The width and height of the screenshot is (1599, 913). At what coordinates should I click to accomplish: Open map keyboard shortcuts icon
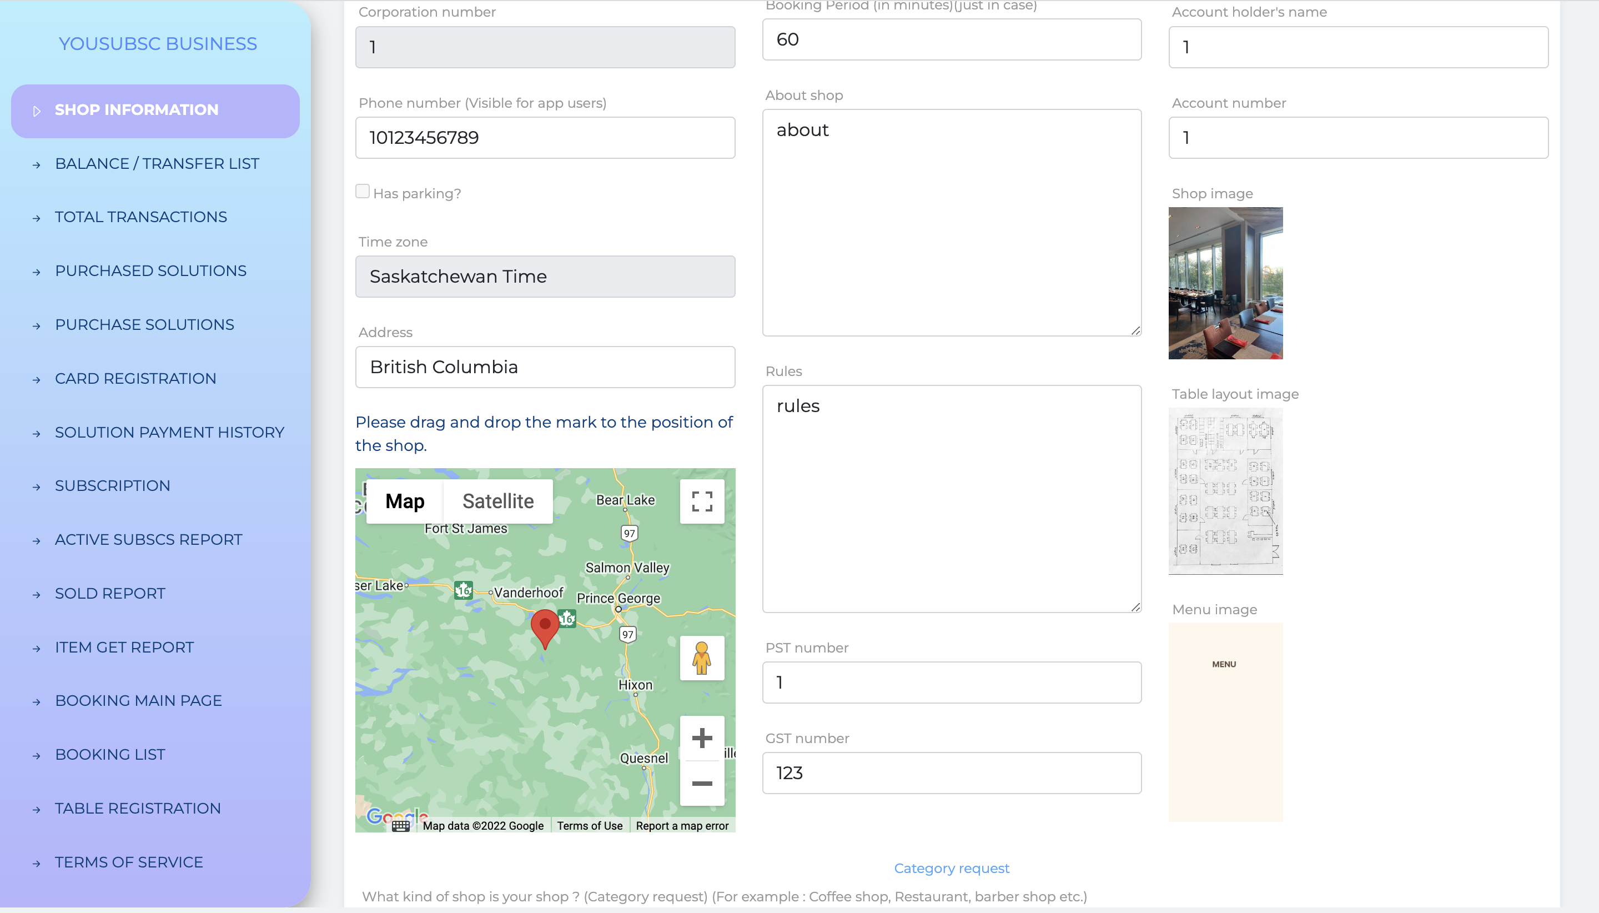point(400,826)
